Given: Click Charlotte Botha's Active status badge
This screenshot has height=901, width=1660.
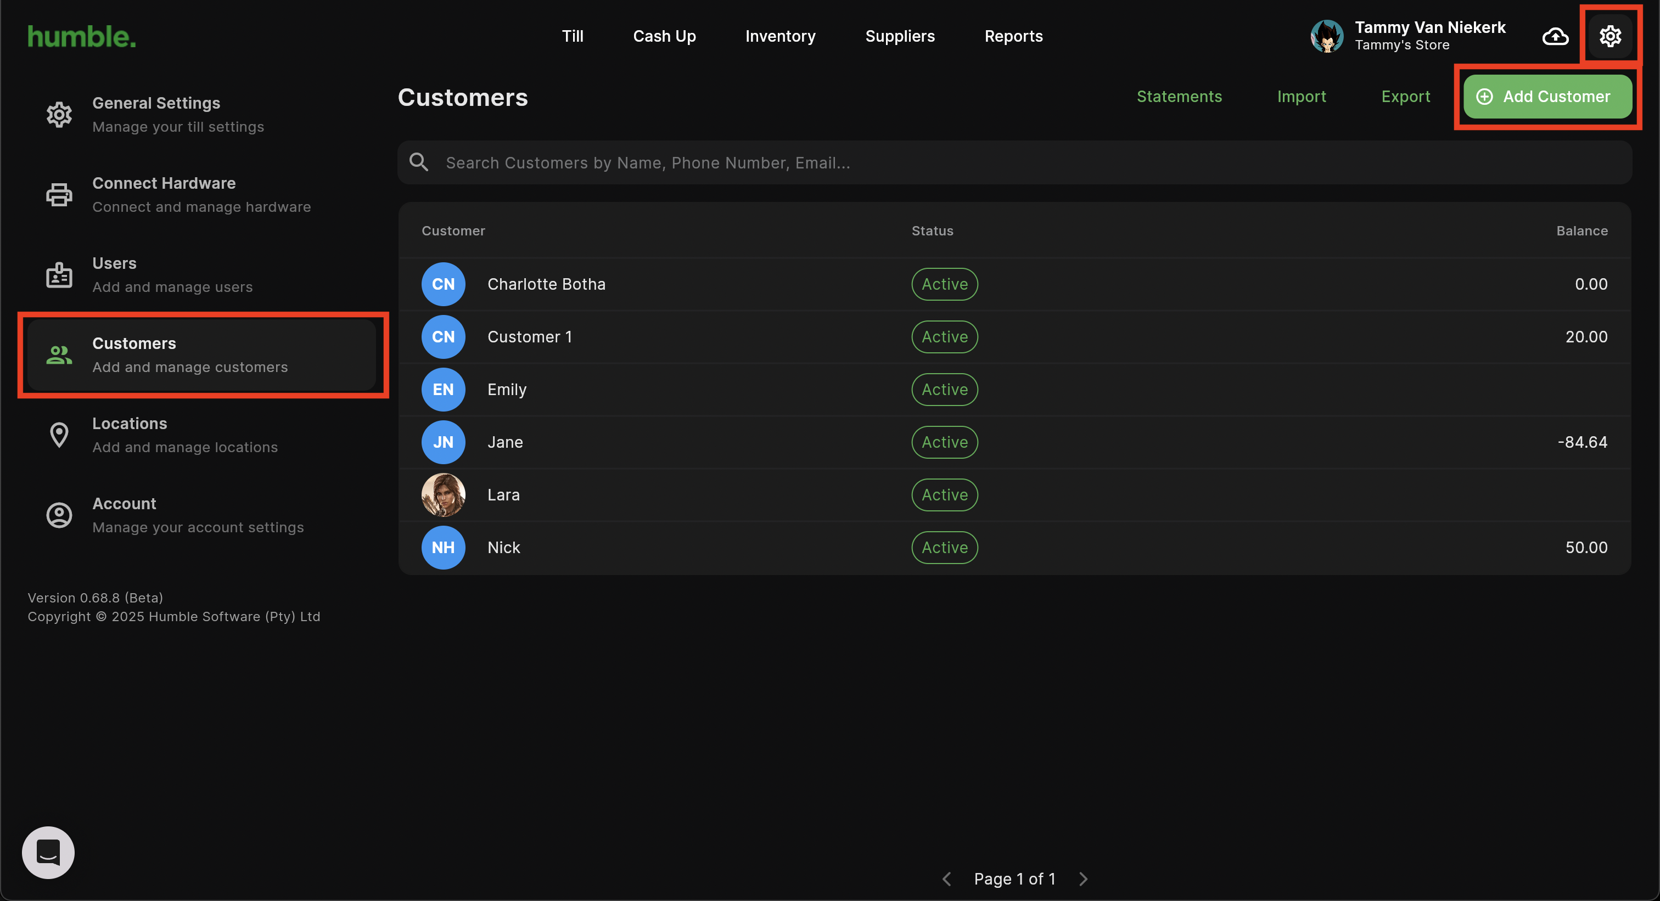Looking at the screenshot, I should click(x=945, y=284).
